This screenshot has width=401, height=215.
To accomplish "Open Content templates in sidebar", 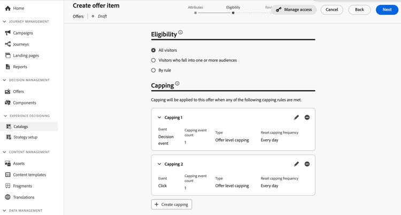I will [29, 175].
